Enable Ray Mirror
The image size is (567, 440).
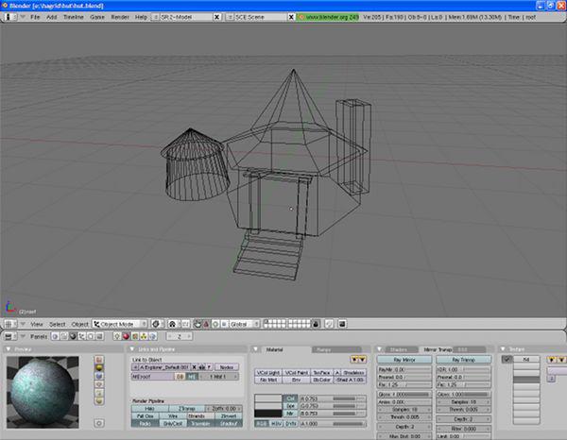pos(404,360)
